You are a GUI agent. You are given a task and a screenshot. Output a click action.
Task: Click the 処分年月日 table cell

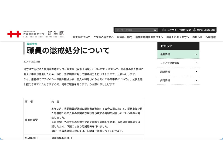tap(37, 137)
